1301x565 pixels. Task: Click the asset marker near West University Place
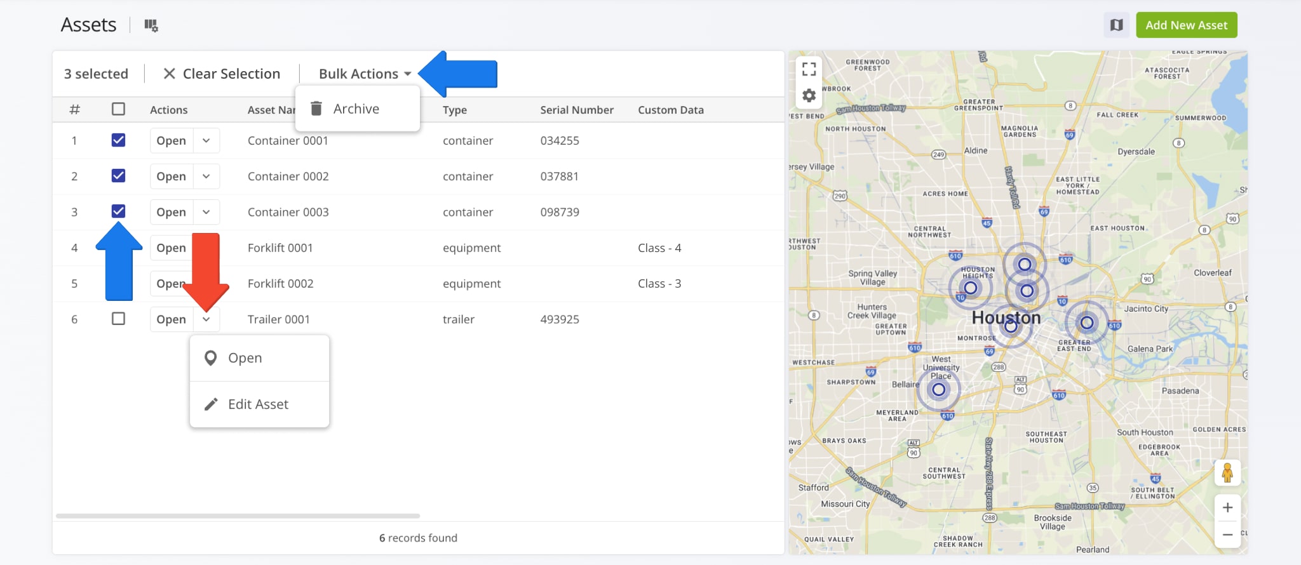pos(938,390)
